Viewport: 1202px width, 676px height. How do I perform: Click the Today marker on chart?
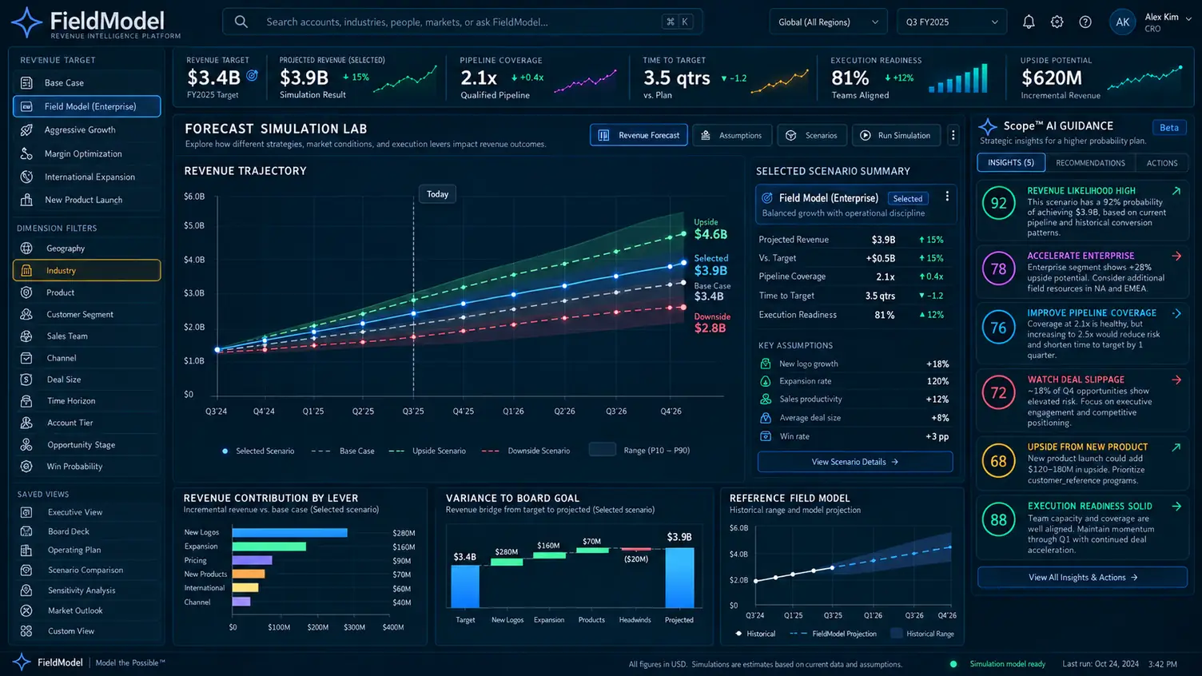pyautogui.click(x=437, y=194)
